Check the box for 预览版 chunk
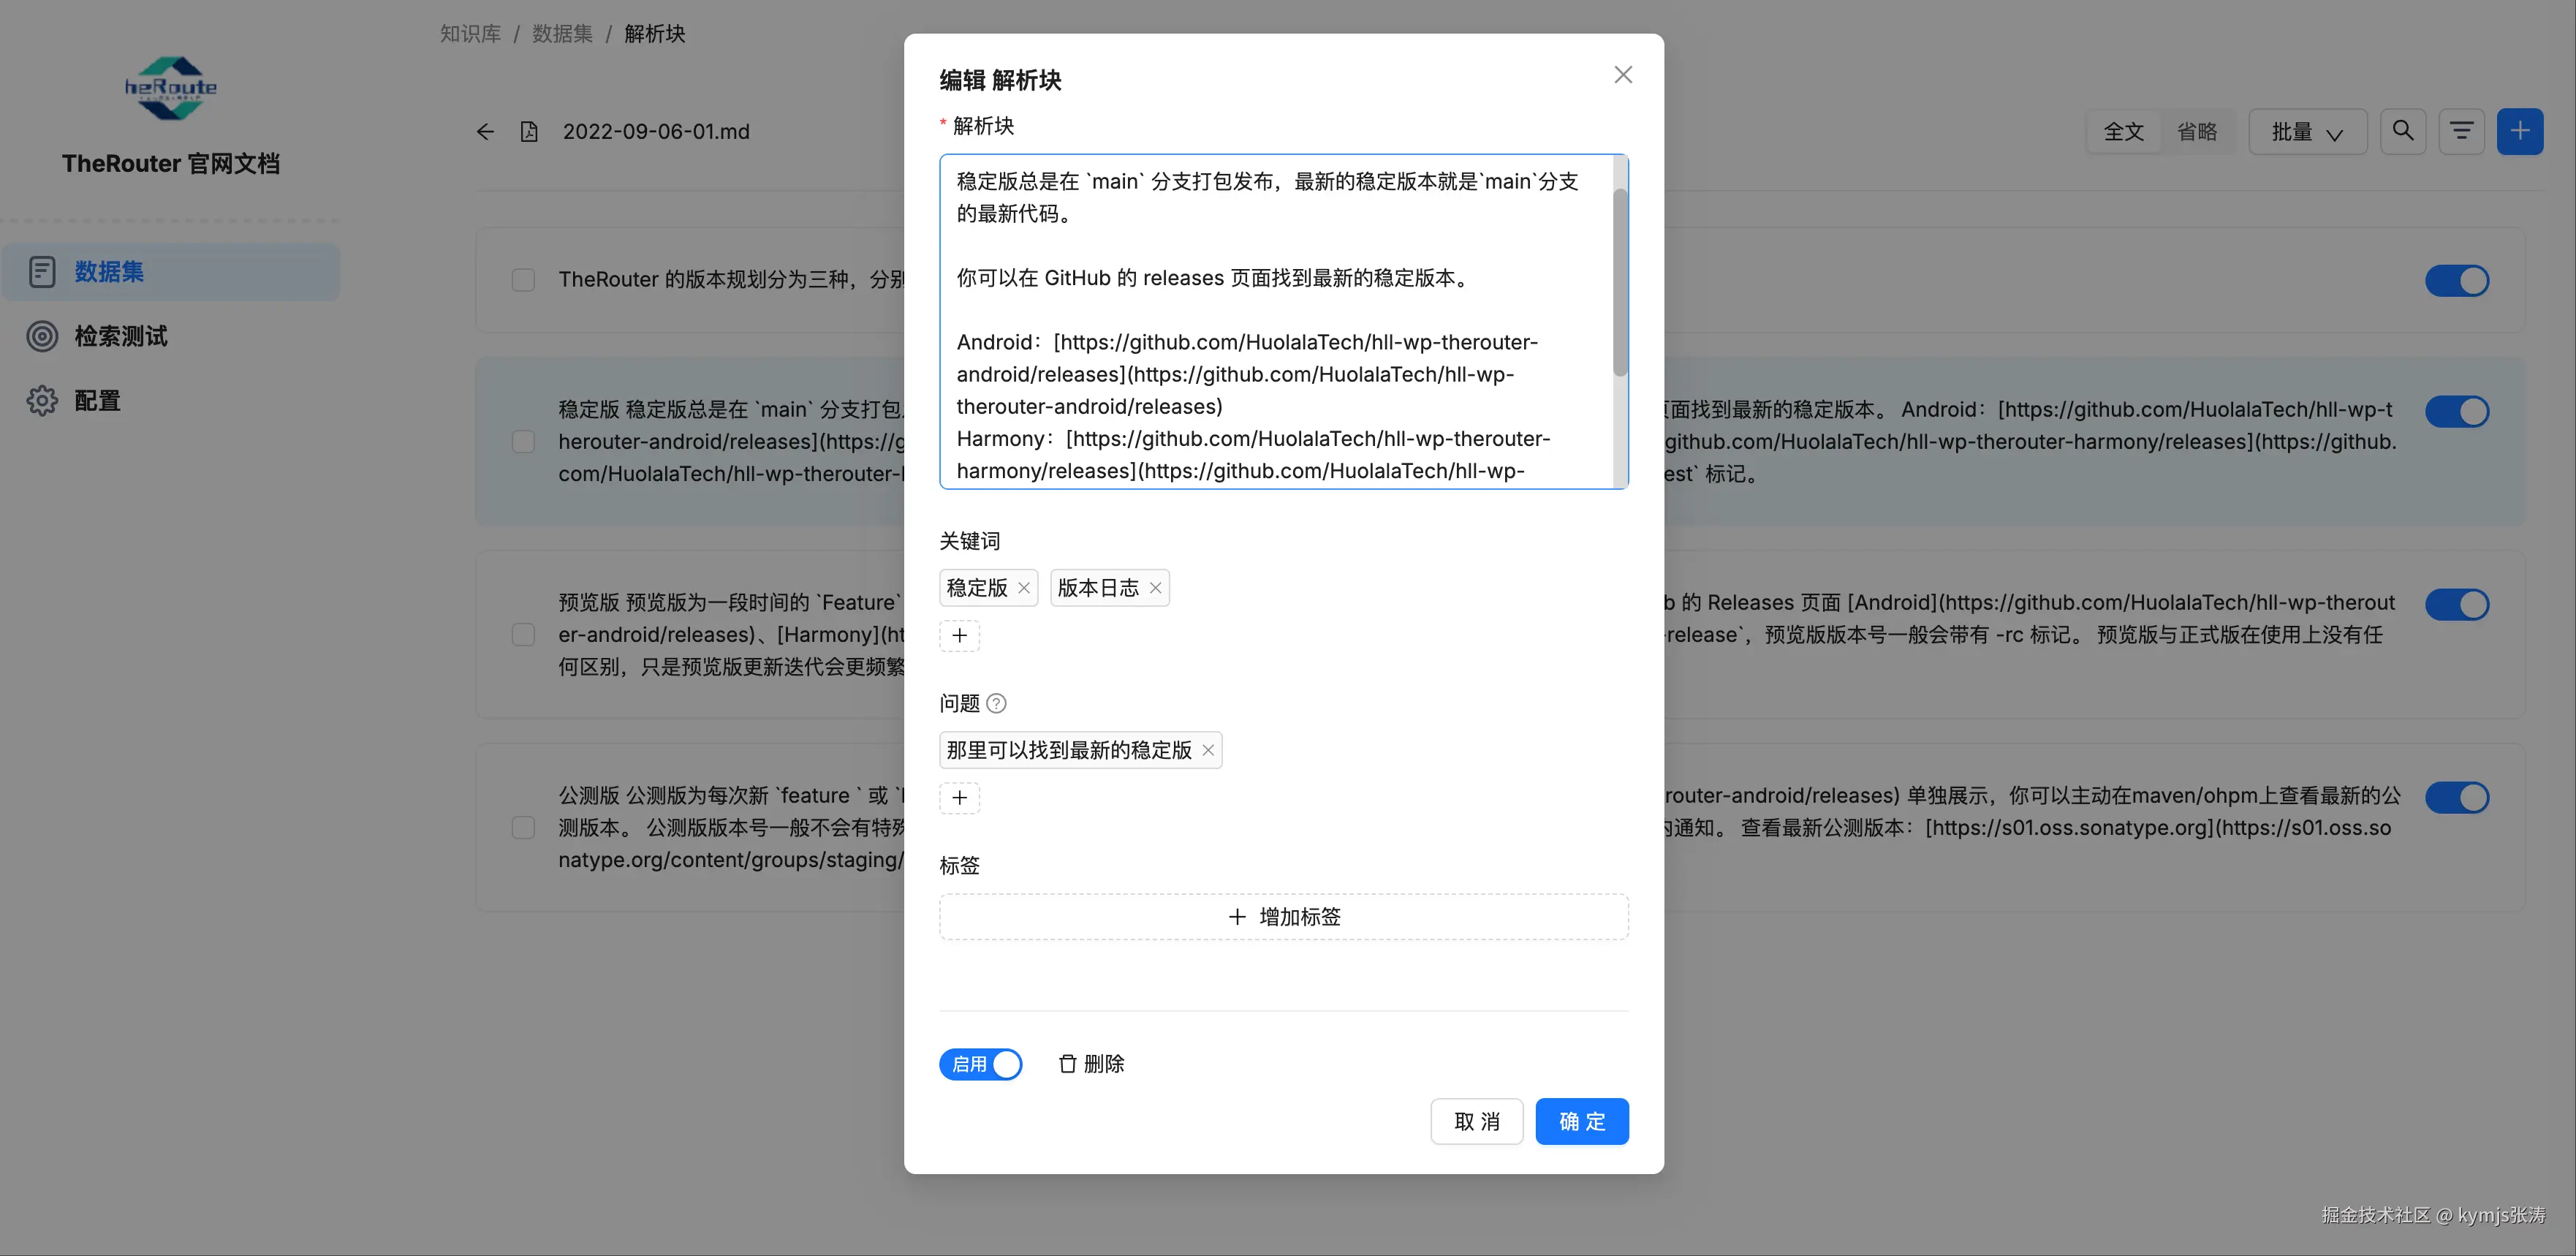Viewport: 2576px width, 1256px height. pos(523,635)
